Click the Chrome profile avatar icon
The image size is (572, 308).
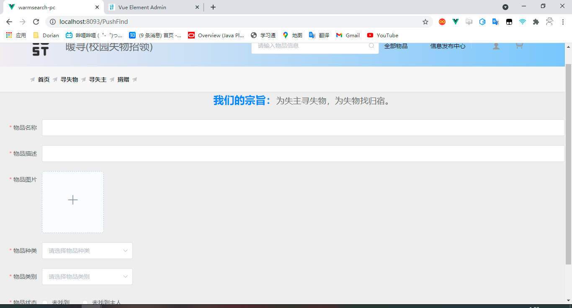click(x=549, y=22)
